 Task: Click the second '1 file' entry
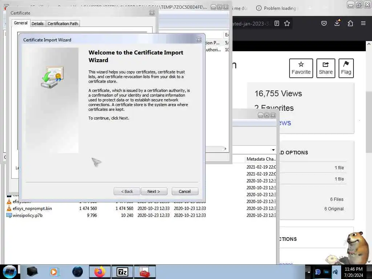(339, 179)
